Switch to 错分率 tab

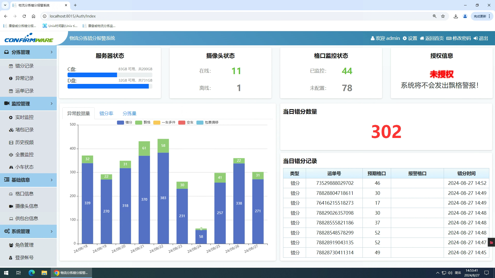pyautogui.click(x=106, y=113)
